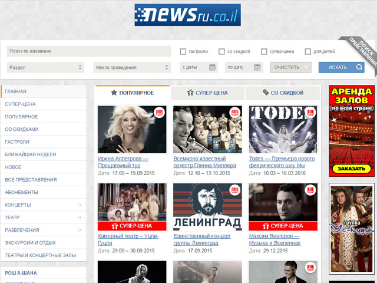Select СУПЕР-ЦЕНА in the sidebar menu

44,104
